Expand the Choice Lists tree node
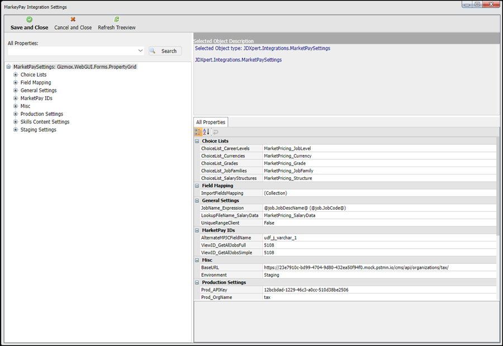The height and width of the screenshot is (346, 503). tap(16, 74)
